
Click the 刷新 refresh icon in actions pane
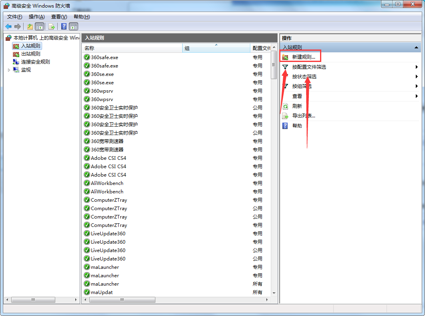tap(285, 106)
